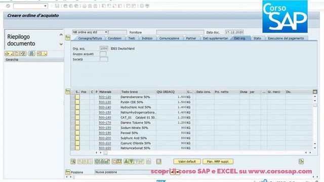Toggle status box for row Diaminobenzene 50%
Image resolution: width=324 pixels, height=182 pixels.
(77, 97)
